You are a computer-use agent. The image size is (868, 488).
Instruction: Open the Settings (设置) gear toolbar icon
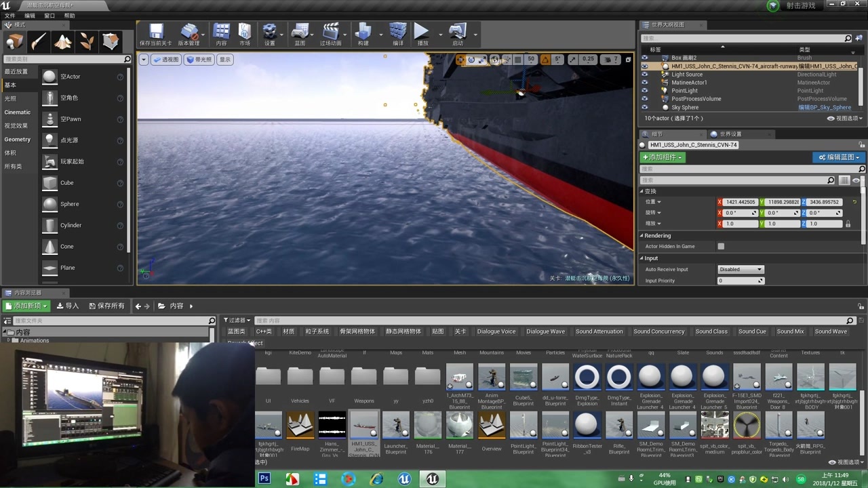pos(270,34)
